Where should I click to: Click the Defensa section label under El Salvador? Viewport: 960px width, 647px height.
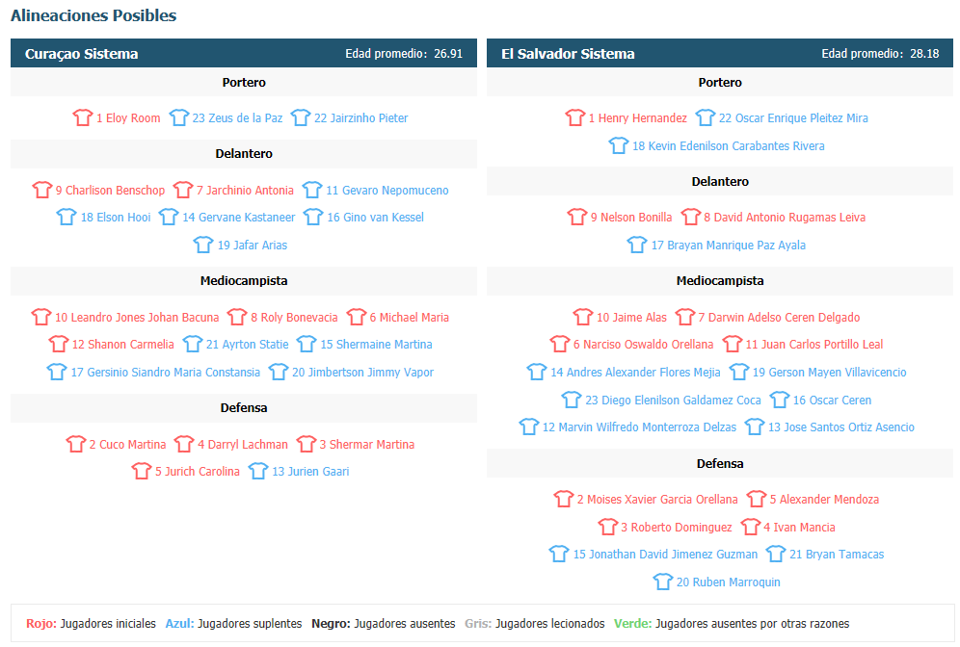[x=720, y=463]
